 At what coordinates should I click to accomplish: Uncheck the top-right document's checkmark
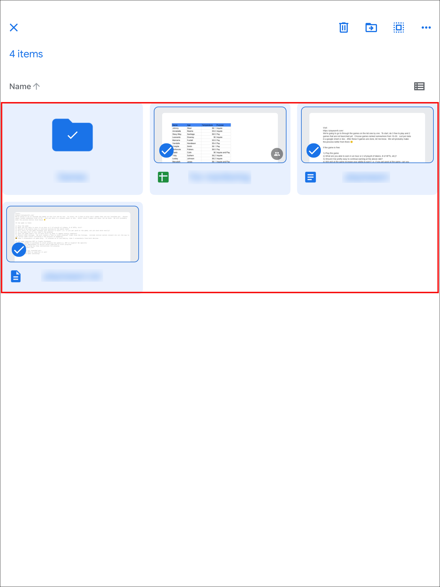click(314, 150)
